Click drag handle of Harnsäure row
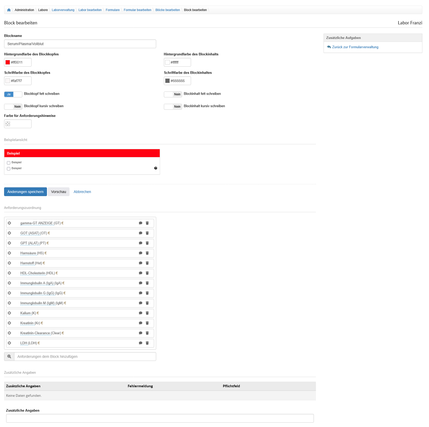Screen dimensions: 429x427 (9, 253)
